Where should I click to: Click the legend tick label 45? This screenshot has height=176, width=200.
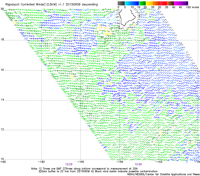180,7
